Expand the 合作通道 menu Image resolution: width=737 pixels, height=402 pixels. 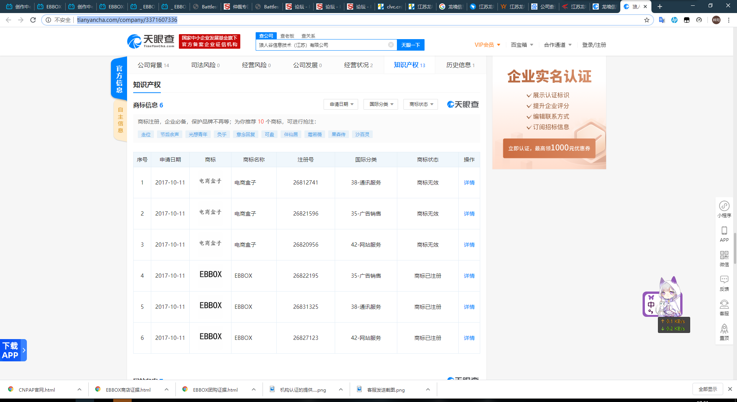[x=558, y=45]
